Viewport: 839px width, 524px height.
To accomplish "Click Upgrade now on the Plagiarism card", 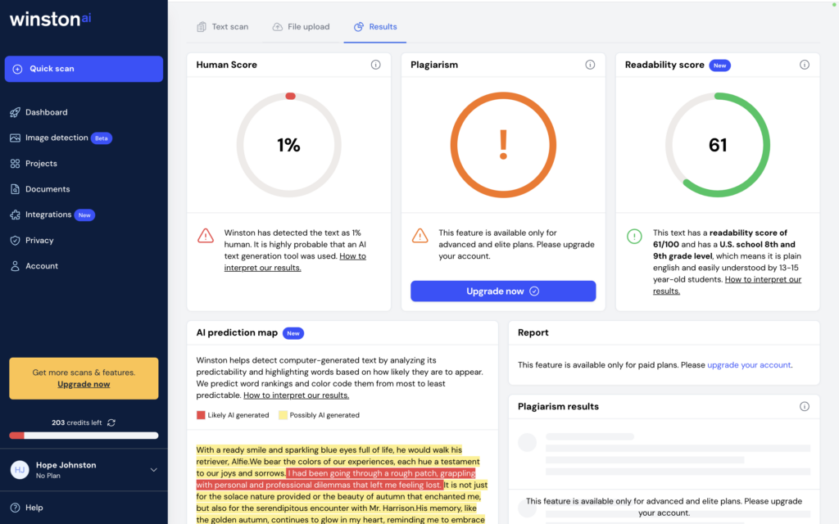I will coord(502,291).
